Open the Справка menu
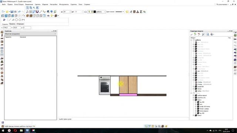Image resolution: width=237 pixels, height=133 pixels. pos(87,4)
